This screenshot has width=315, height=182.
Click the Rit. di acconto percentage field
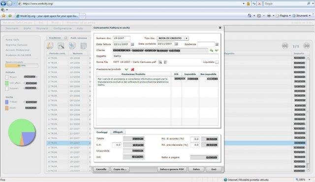pyautogui.click(x=195, y=139)
